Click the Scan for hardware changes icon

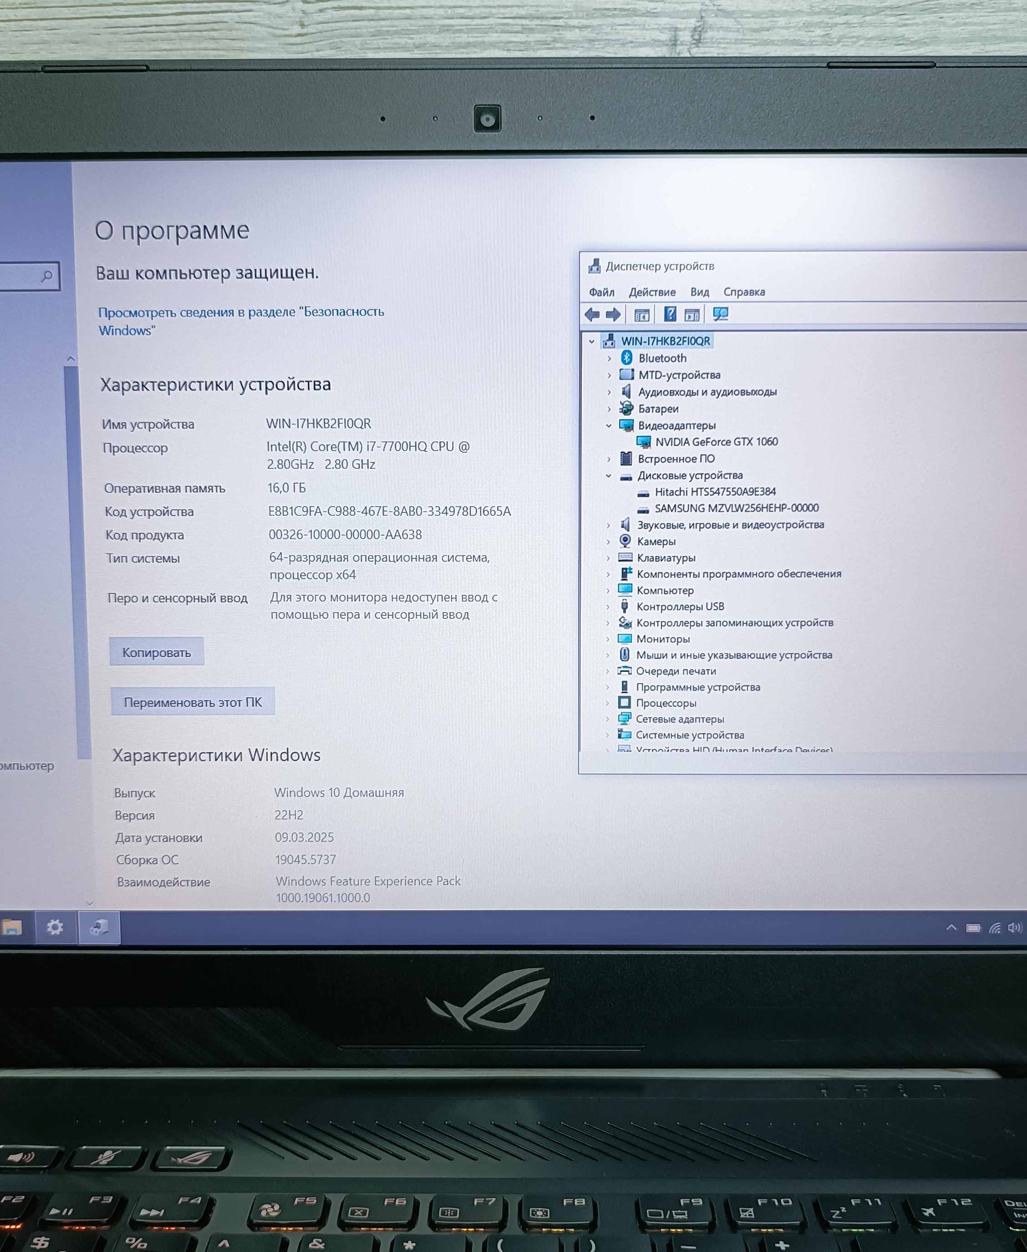[720, 314]
